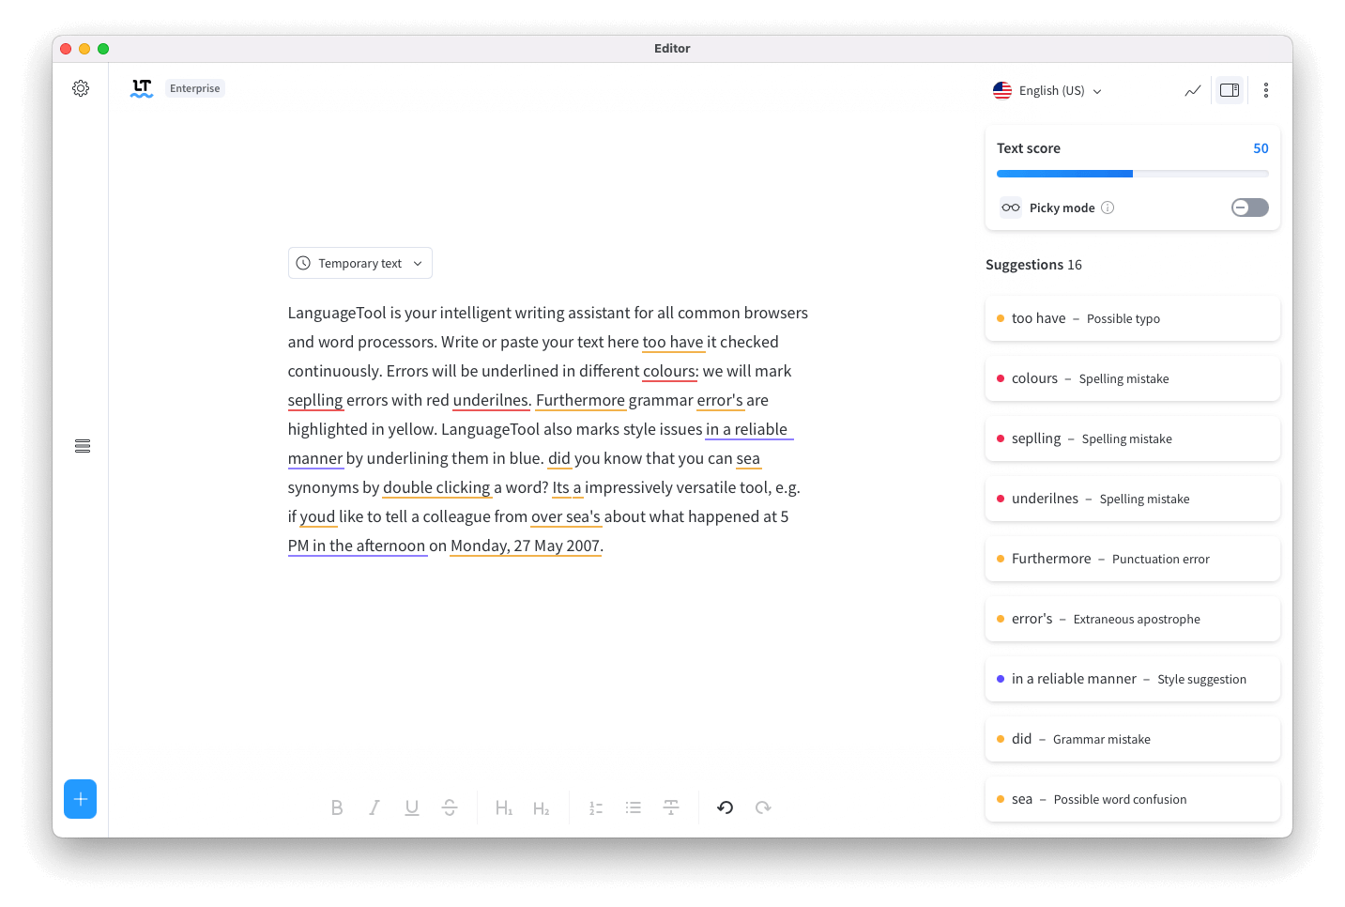Set Heading 1 style
This screenshot has width=1345, height=907.
tap(504, 807)
